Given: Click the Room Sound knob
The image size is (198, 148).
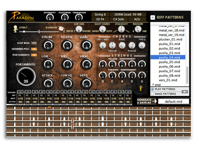Looking at the screenshot, I should point(79,29).
